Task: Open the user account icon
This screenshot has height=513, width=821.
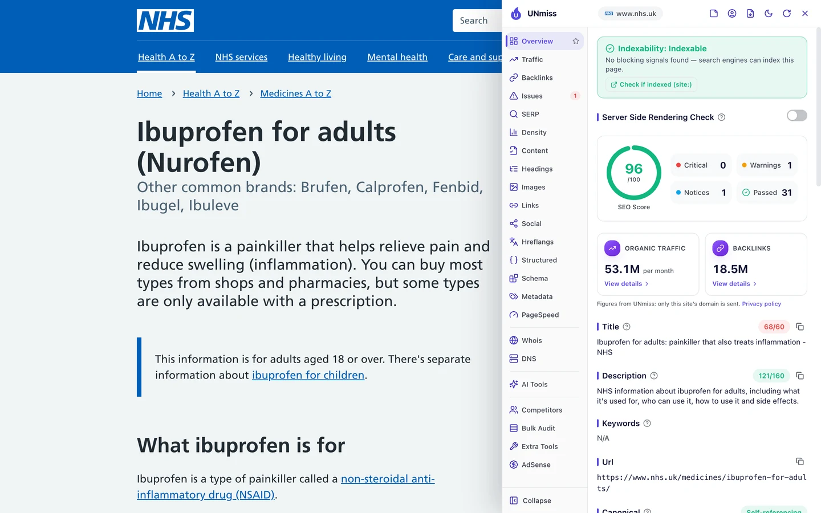Action: point(732,14)
